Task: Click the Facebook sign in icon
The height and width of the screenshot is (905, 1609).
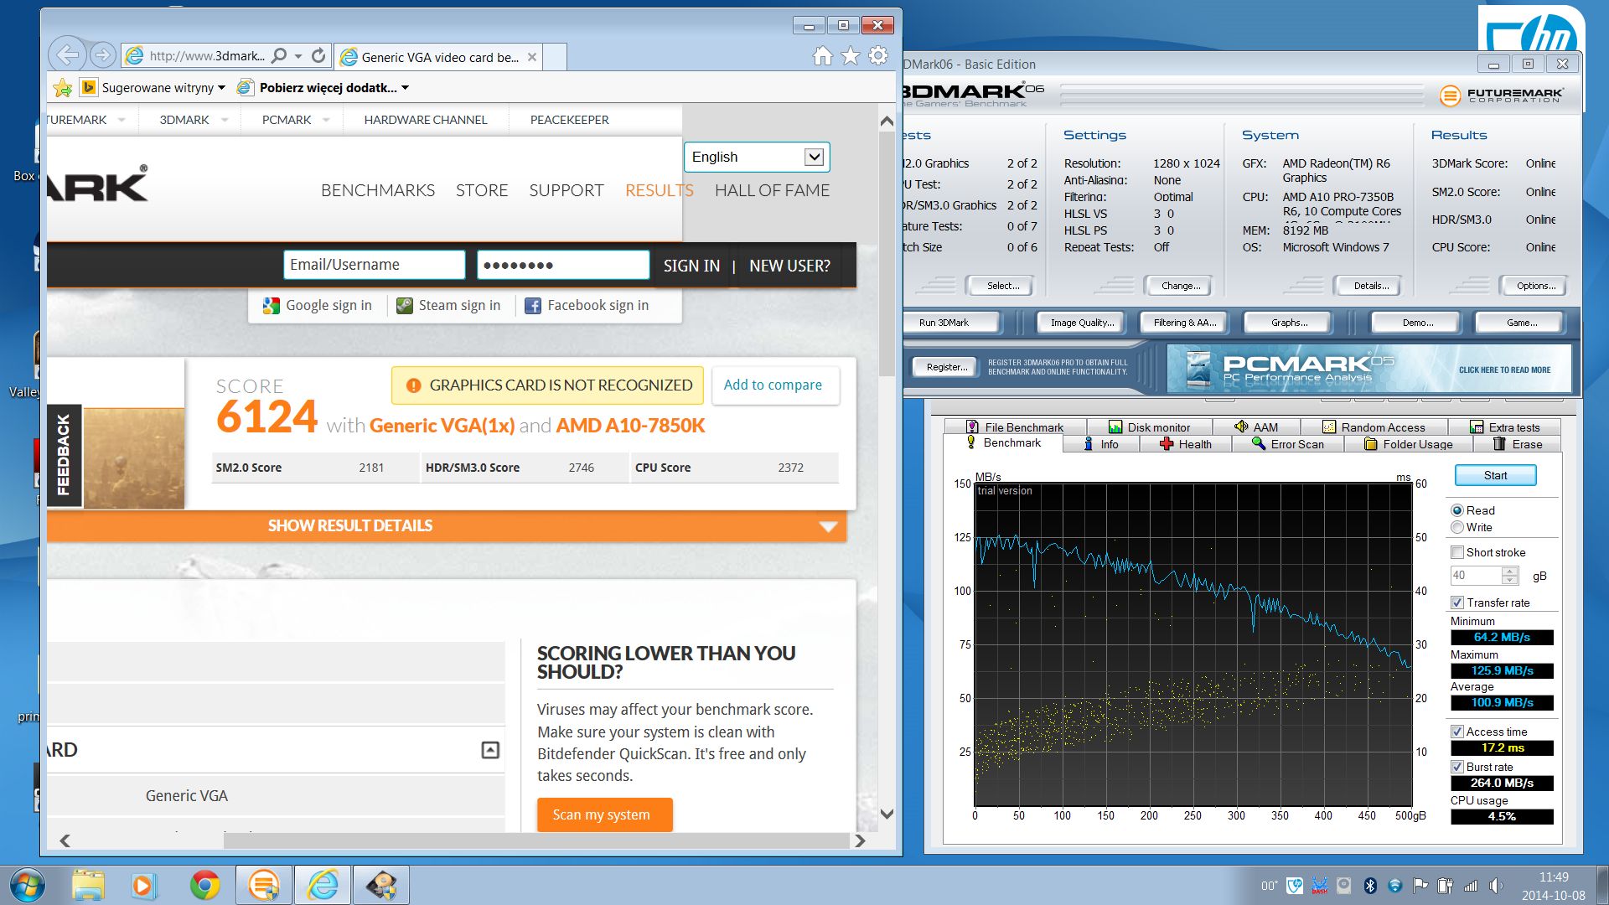Action: [533, 306]
